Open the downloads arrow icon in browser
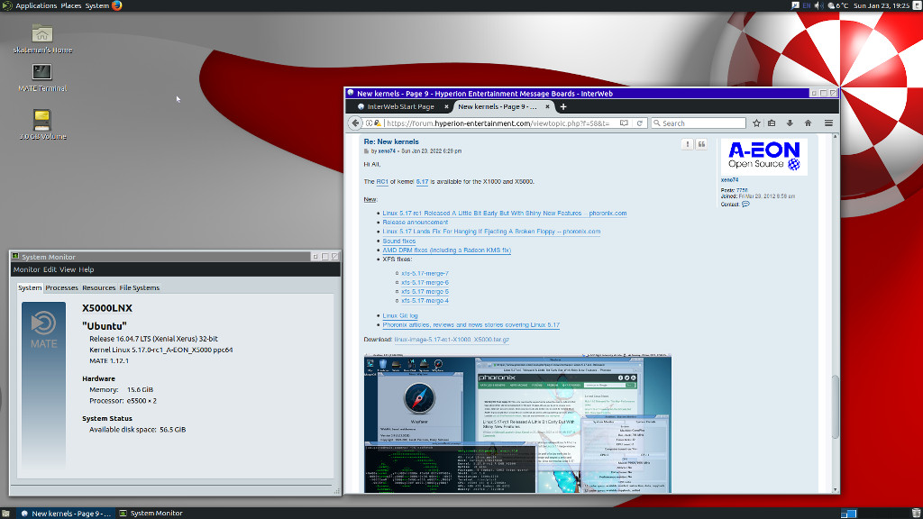923x519 pixels. coord(790,123)
